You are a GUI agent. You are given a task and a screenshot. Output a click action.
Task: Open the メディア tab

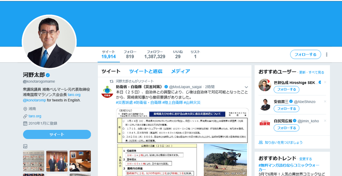coord(180,71)
